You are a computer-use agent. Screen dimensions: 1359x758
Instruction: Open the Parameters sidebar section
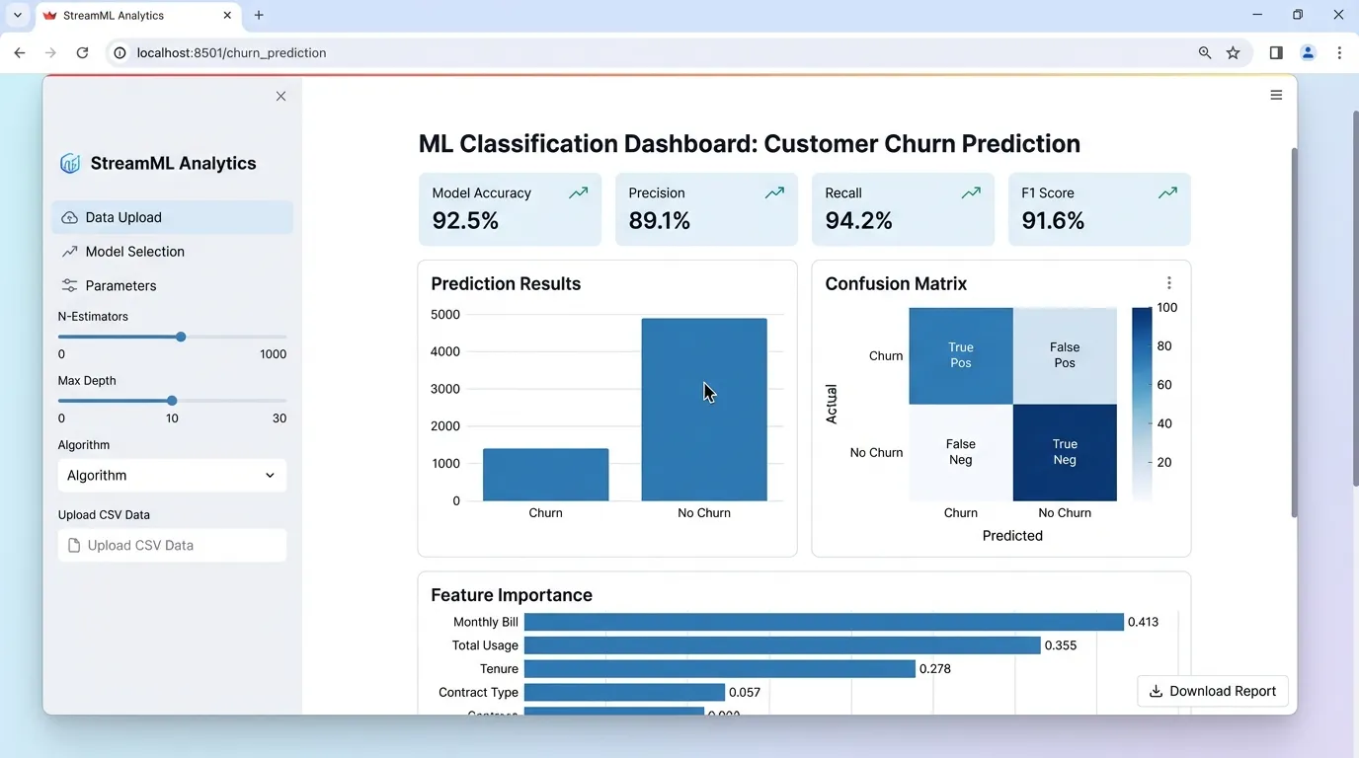coord(120,286)
